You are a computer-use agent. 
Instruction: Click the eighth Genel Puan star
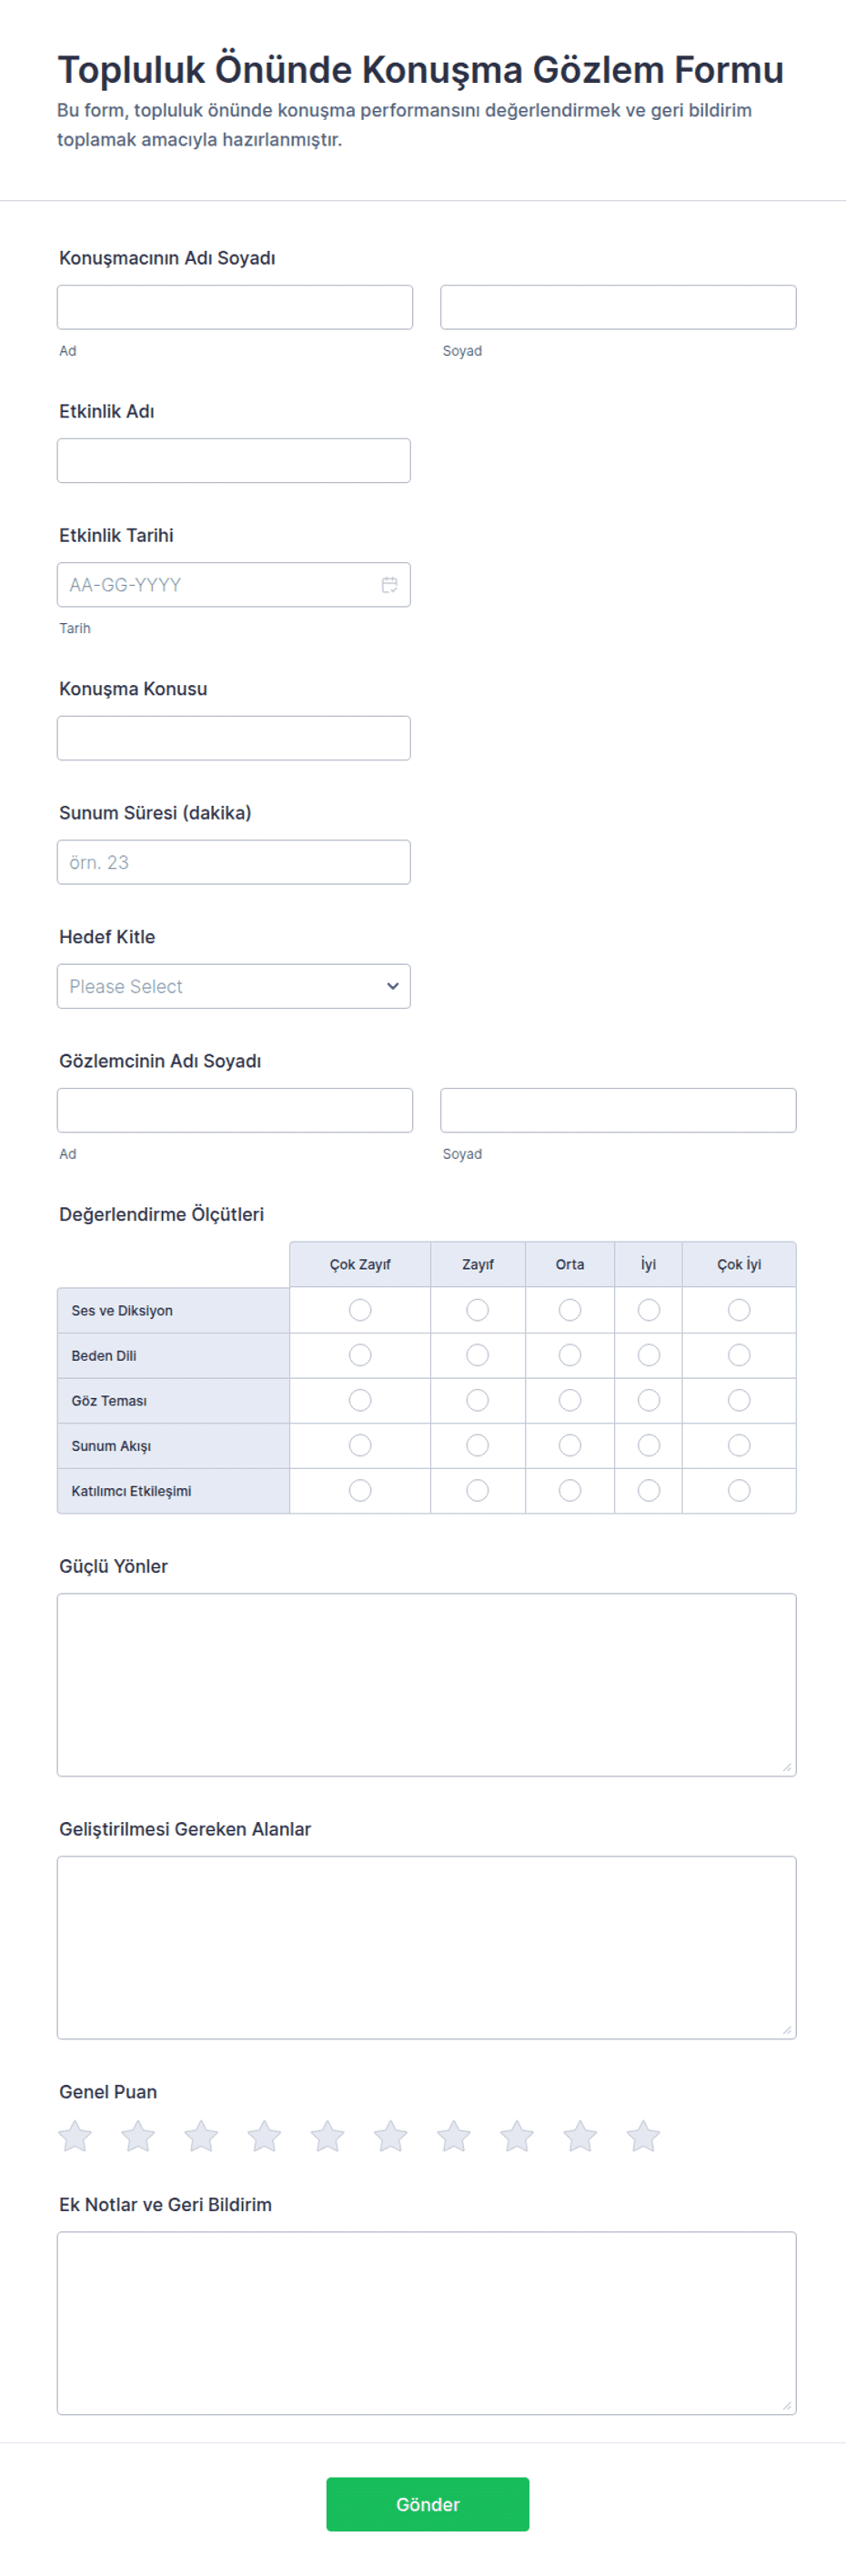(x=517, y=2136)
